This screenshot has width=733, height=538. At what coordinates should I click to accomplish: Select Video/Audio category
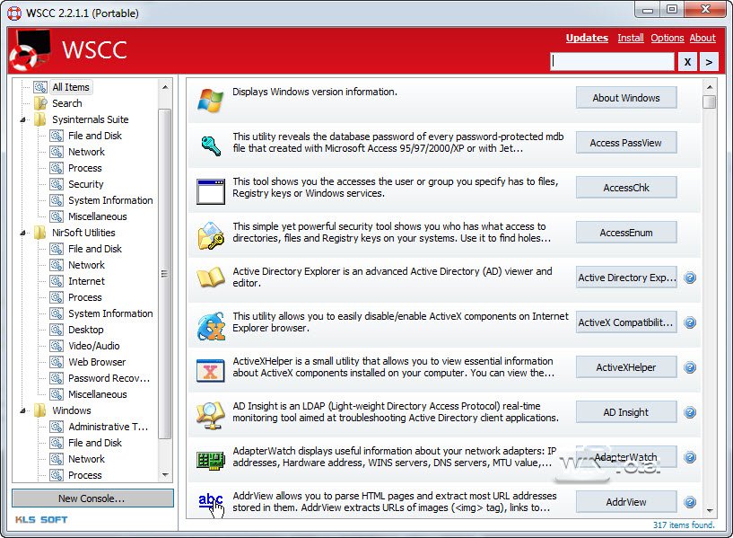click(94, 346)
